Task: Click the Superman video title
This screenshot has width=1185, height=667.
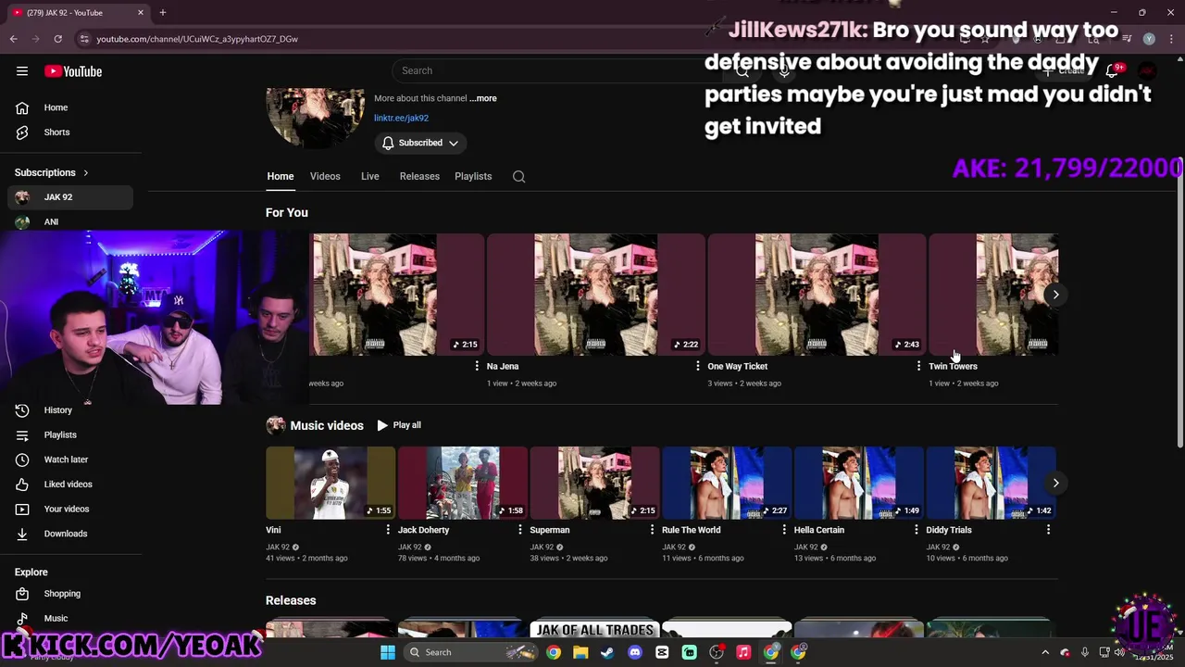Action: (550, 530)
